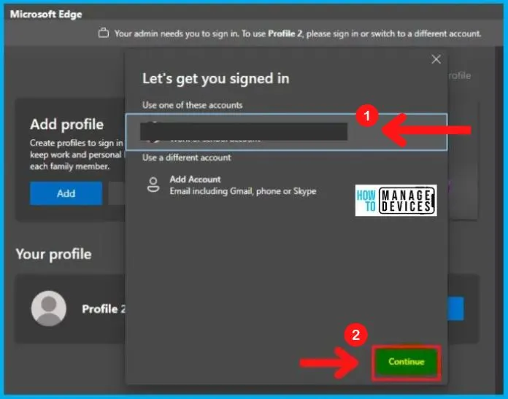This screenshot has width=508, height=399.
Task: Click the 'Add profile' heading
Action: (x=66, y=124)
